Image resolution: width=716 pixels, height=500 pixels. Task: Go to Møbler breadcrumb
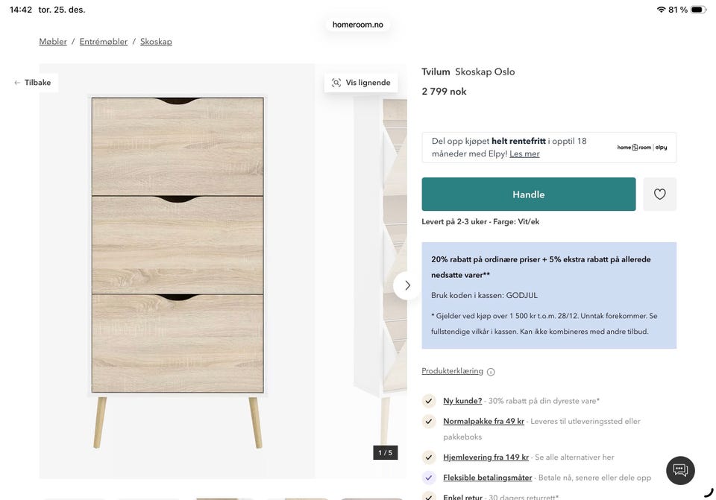click(x=53, y=42)
